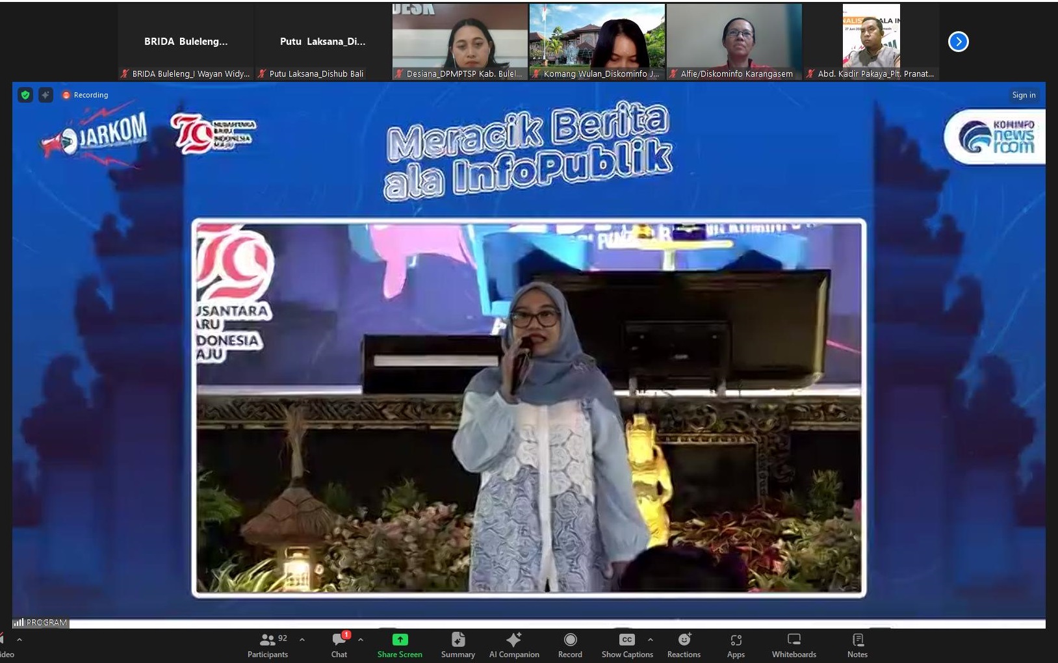Select Abd. Kadir Pakaya video thumbnail

click(871, 42)
